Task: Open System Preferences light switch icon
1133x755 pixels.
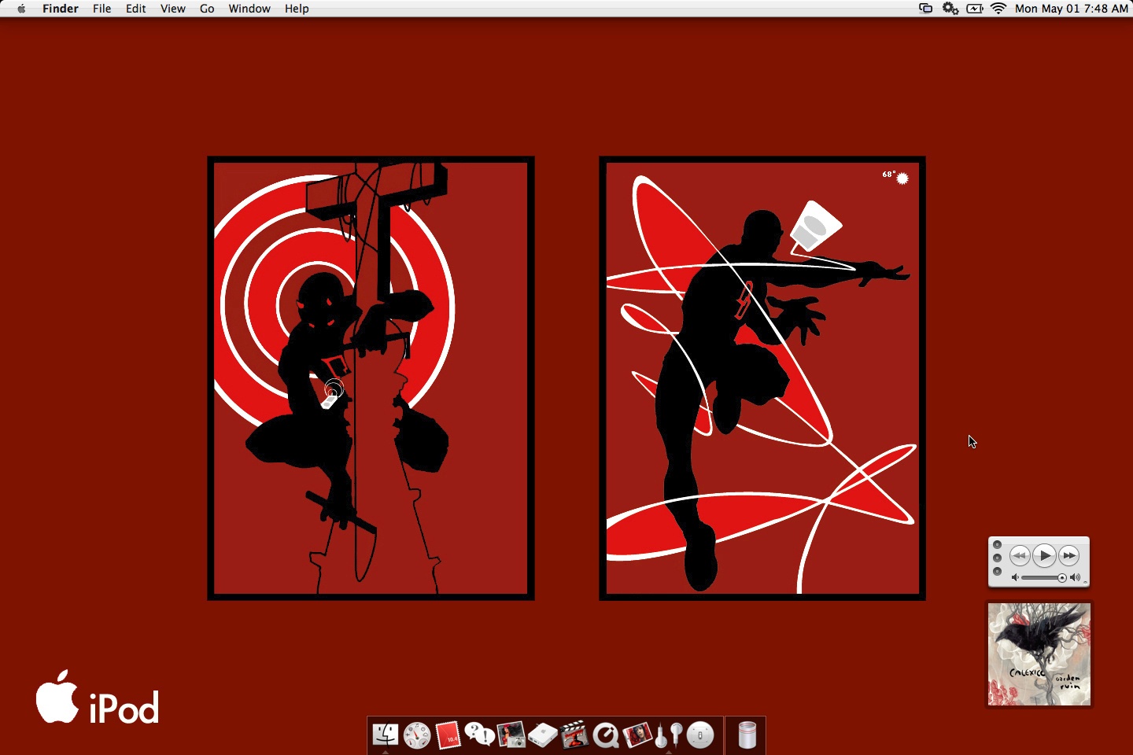Action: 699,735
